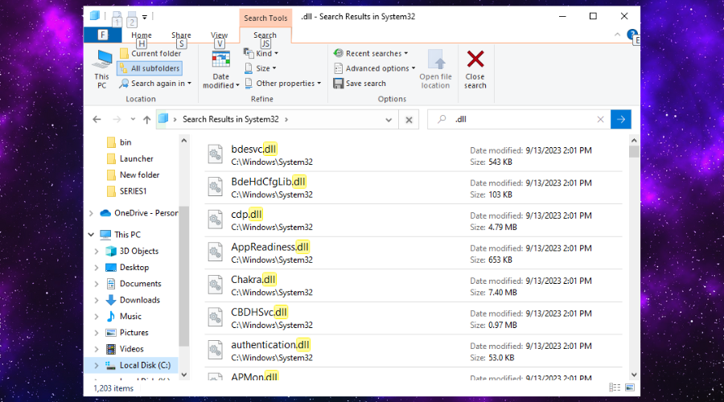Image resolution: width=724 pixels, height=402 pixels.
Task: Click the Up one level arrow
Action: click(147, 120)
